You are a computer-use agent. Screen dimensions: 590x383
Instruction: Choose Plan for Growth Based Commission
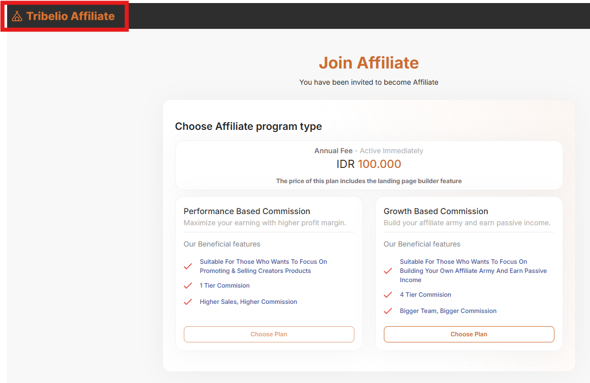tap(469, 334)
